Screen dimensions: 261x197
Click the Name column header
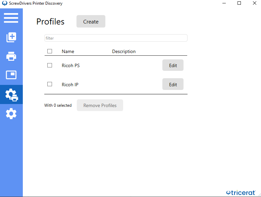[68, 51]
